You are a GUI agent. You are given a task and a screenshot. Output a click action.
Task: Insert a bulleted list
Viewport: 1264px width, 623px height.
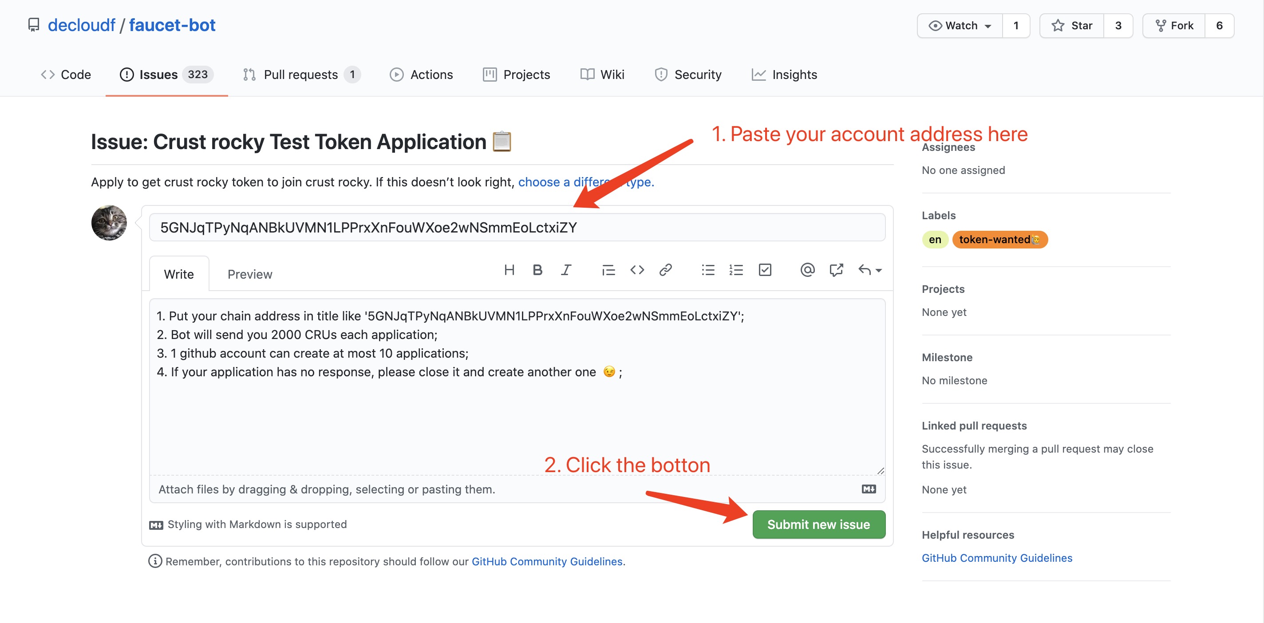[708, 270]
